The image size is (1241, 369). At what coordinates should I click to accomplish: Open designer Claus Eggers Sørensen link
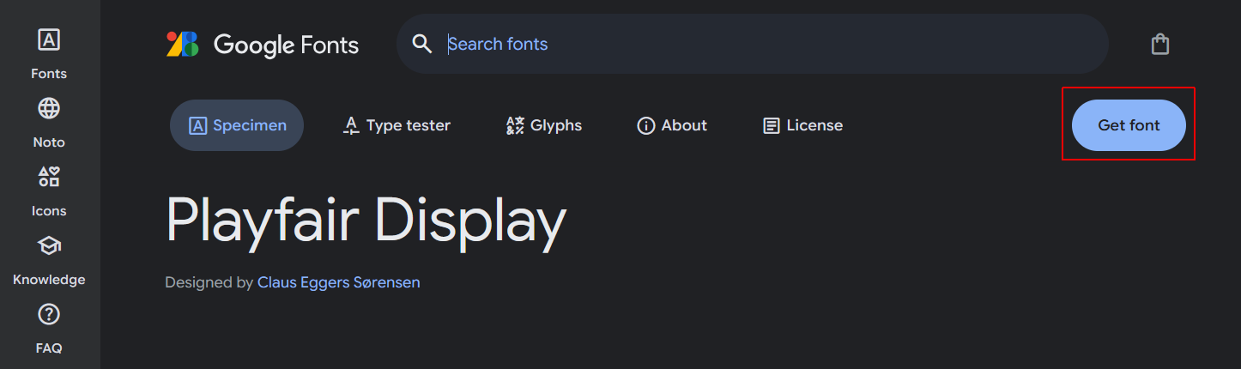(x=339, y=281)
